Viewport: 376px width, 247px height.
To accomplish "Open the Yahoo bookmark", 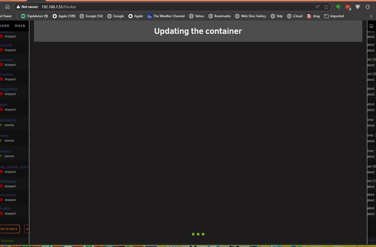I will click(x=197, y=16).
